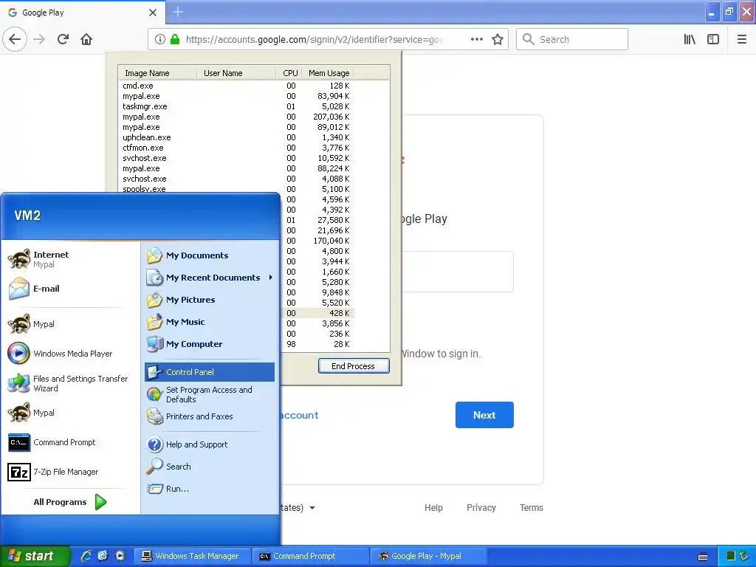The height and width of the screenshot is (567, 756).
Task: Click the browser forward arrow
Action: (40, 40)
